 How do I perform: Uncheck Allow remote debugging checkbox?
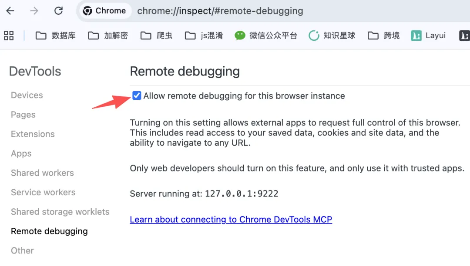(137, 95)
